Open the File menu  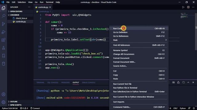point(8,2)
